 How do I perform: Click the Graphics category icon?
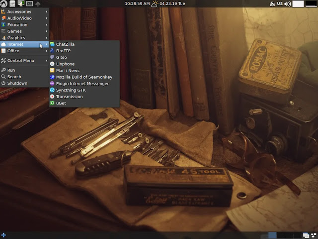3,38
